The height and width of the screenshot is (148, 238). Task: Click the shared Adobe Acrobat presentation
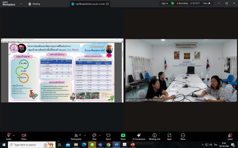tap(62, 70)
